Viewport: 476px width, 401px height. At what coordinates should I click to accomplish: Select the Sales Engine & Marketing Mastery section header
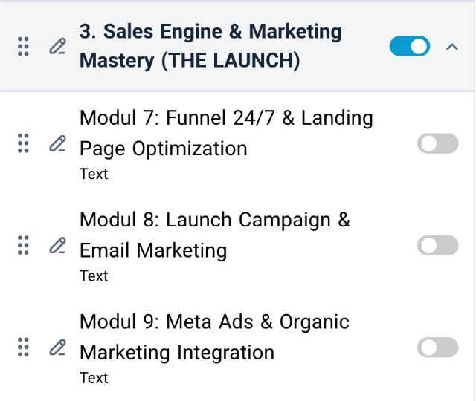pos(210,46)
